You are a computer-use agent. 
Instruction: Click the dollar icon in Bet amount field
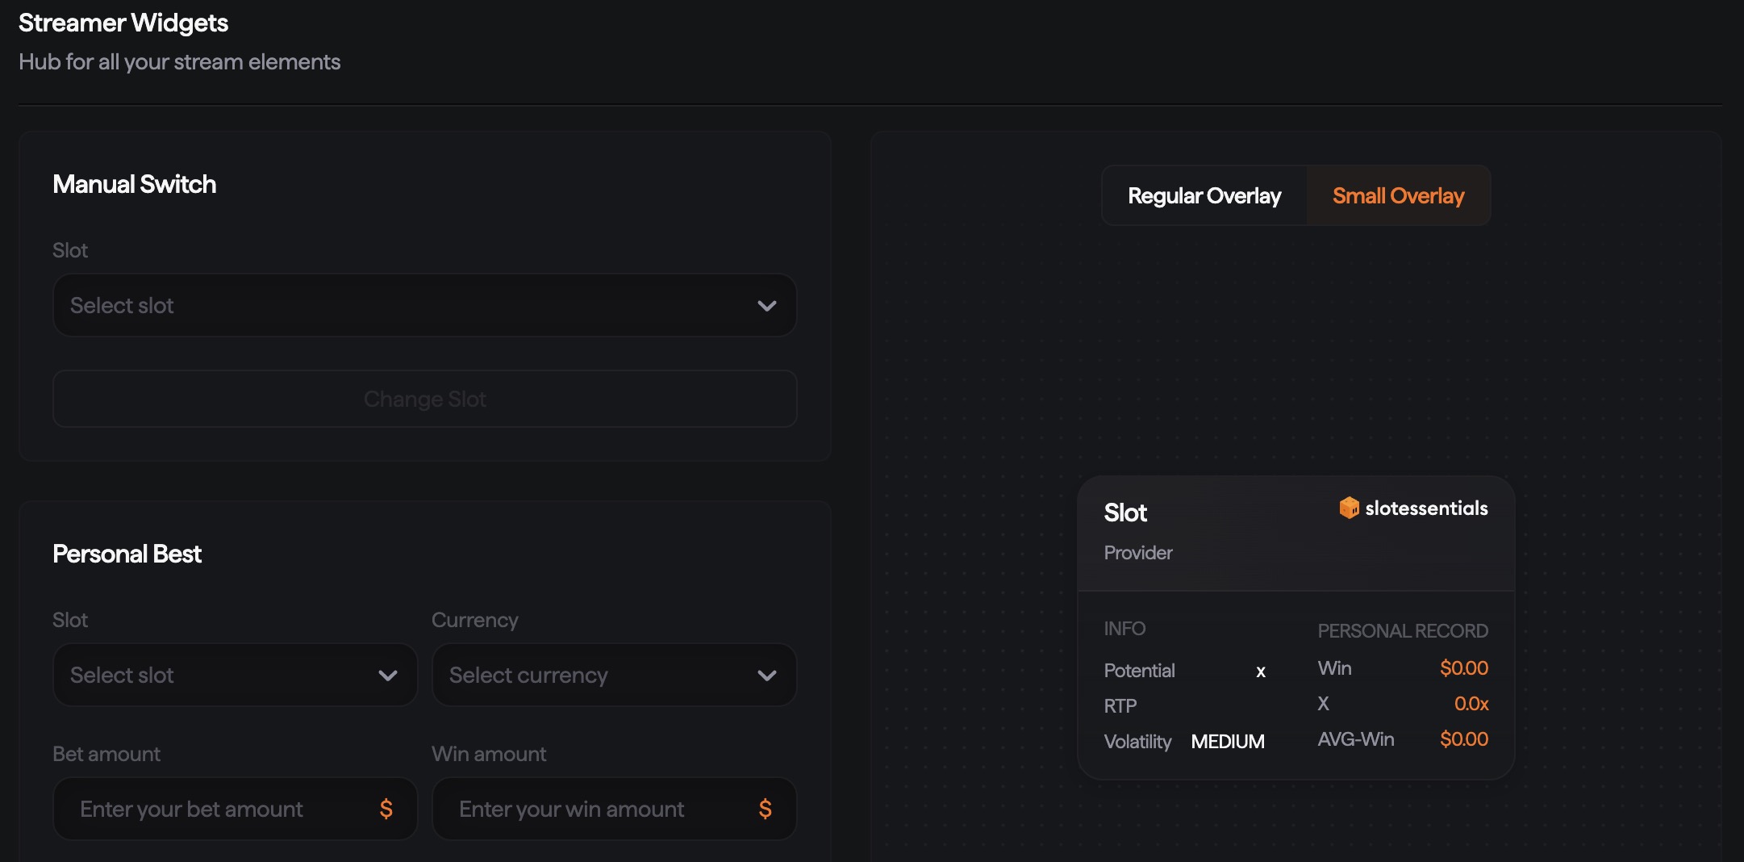[x=386, y=809]
